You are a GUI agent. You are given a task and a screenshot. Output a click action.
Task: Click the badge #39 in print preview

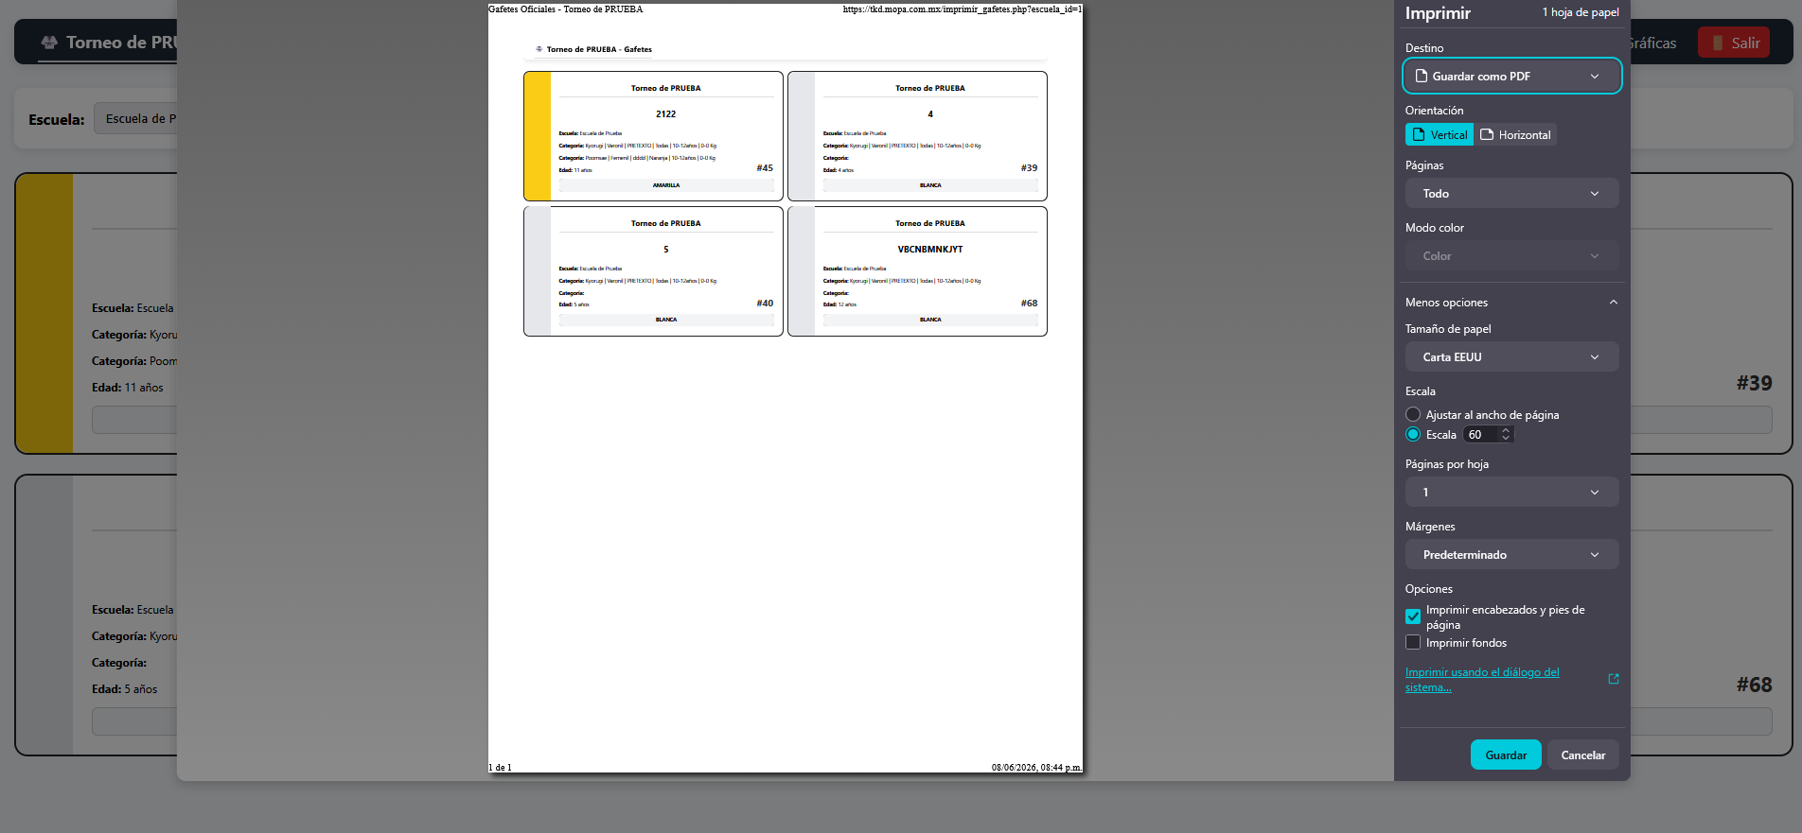[917, 135]
